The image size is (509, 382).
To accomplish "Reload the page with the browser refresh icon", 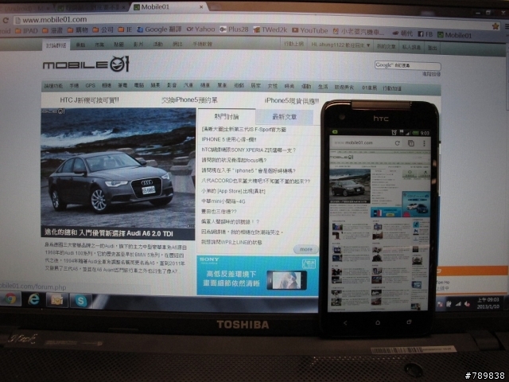I will (6, 20).
